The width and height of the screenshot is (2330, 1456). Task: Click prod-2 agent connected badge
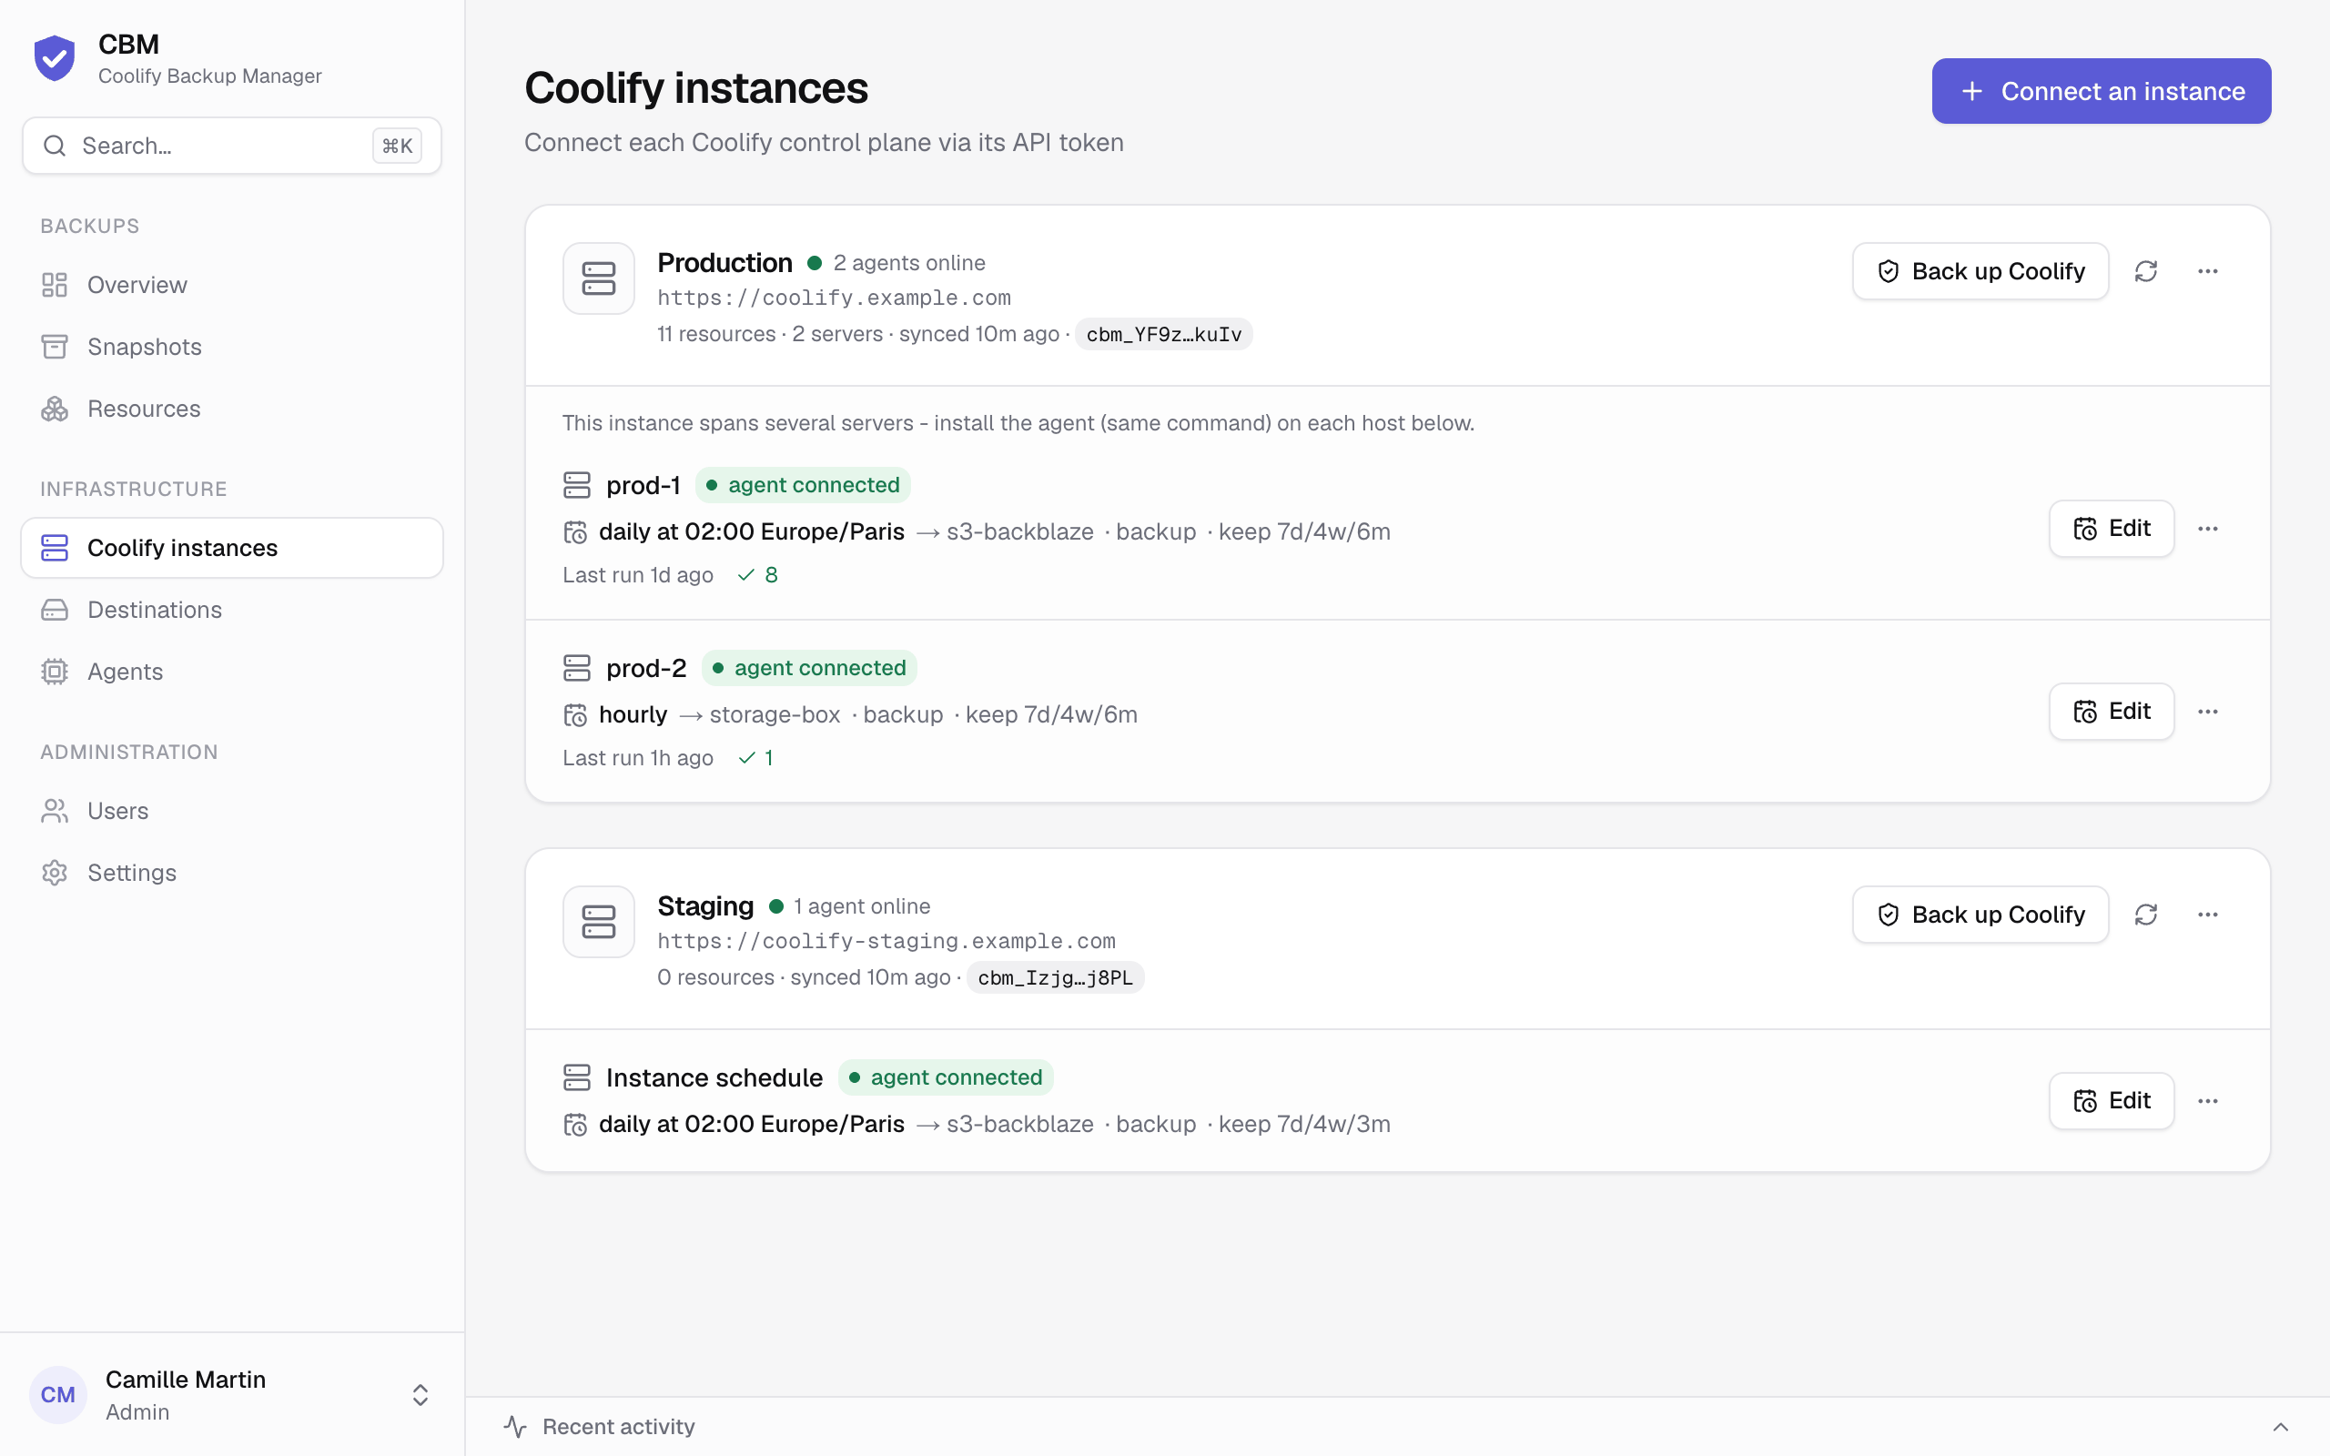pos(810,668)
